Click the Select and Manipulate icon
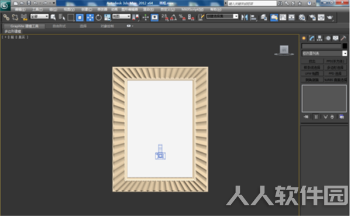 (x=146, y=17)
